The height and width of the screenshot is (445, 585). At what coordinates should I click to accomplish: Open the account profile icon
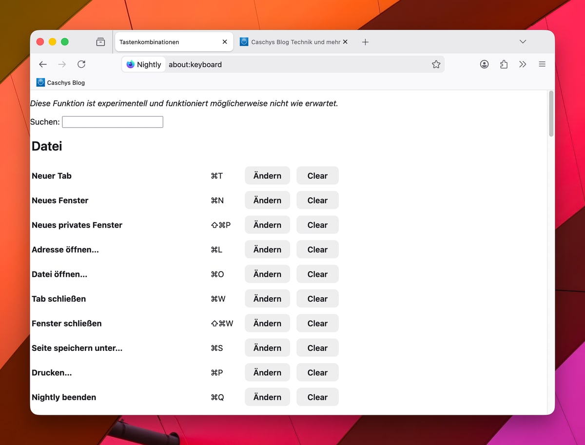tap(484, 64)
